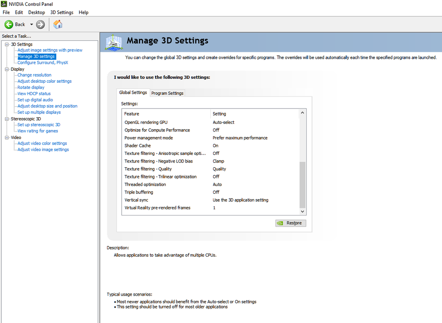Select the Shader Cache row
The image size is (442, 323).
[210, 146]
